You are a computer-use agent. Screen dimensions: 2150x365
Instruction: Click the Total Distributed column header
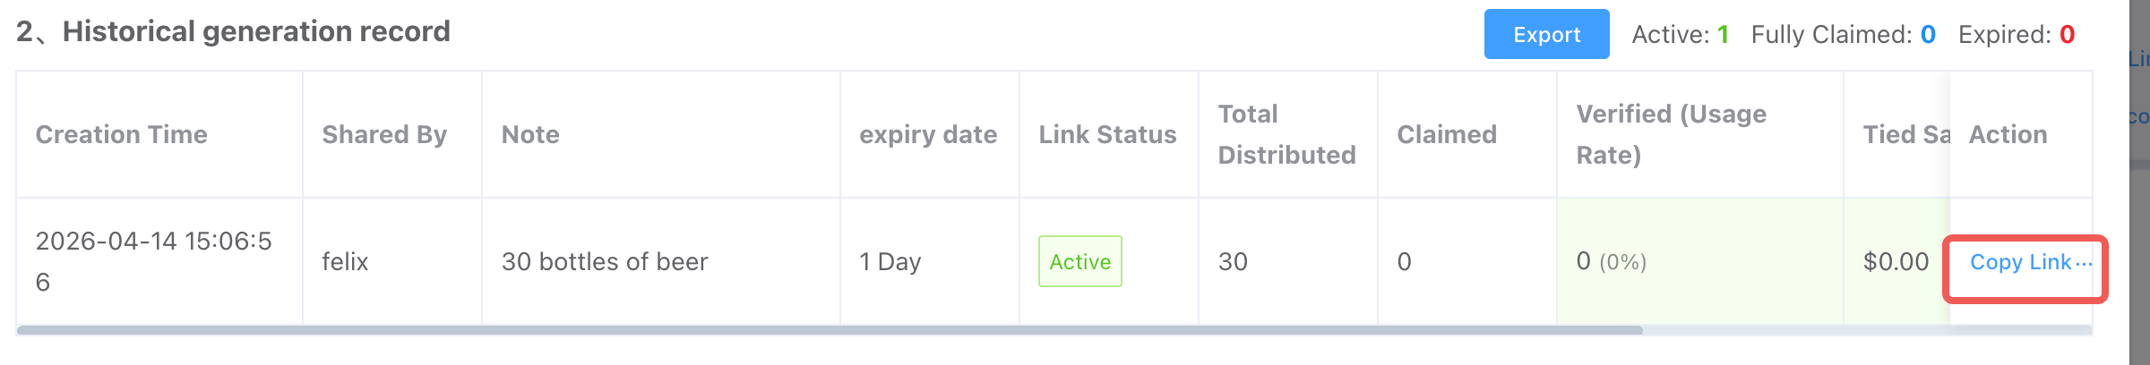pyautogui.click(x=1286, y=134)
